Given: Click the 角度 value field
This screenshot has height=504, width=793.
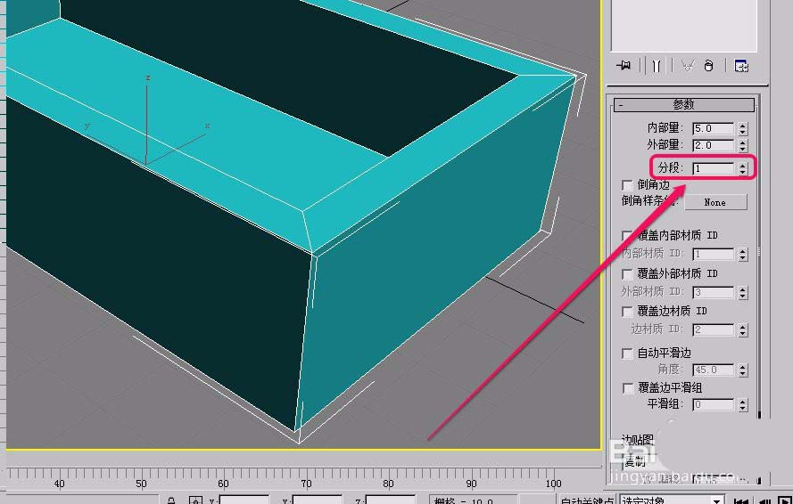Looking at the screenshot, I should [713, 370].
